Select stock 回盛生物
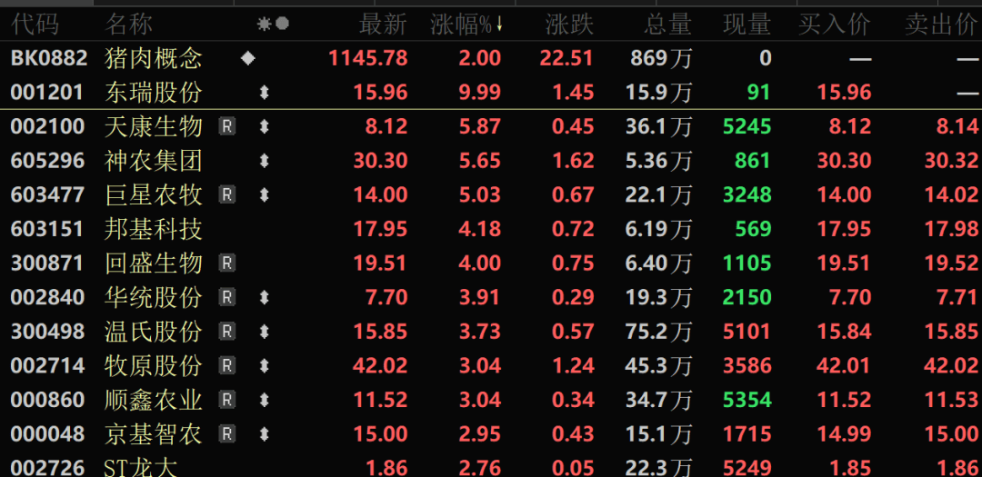This screenshot has height=477, width=982. click(154, 263)
